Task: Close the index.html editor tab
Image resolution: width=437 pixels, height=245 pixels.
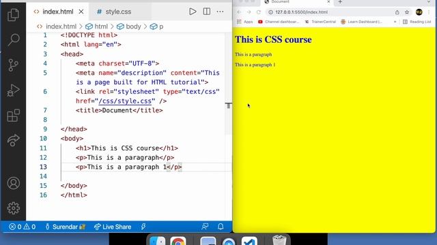Action: 81,12
